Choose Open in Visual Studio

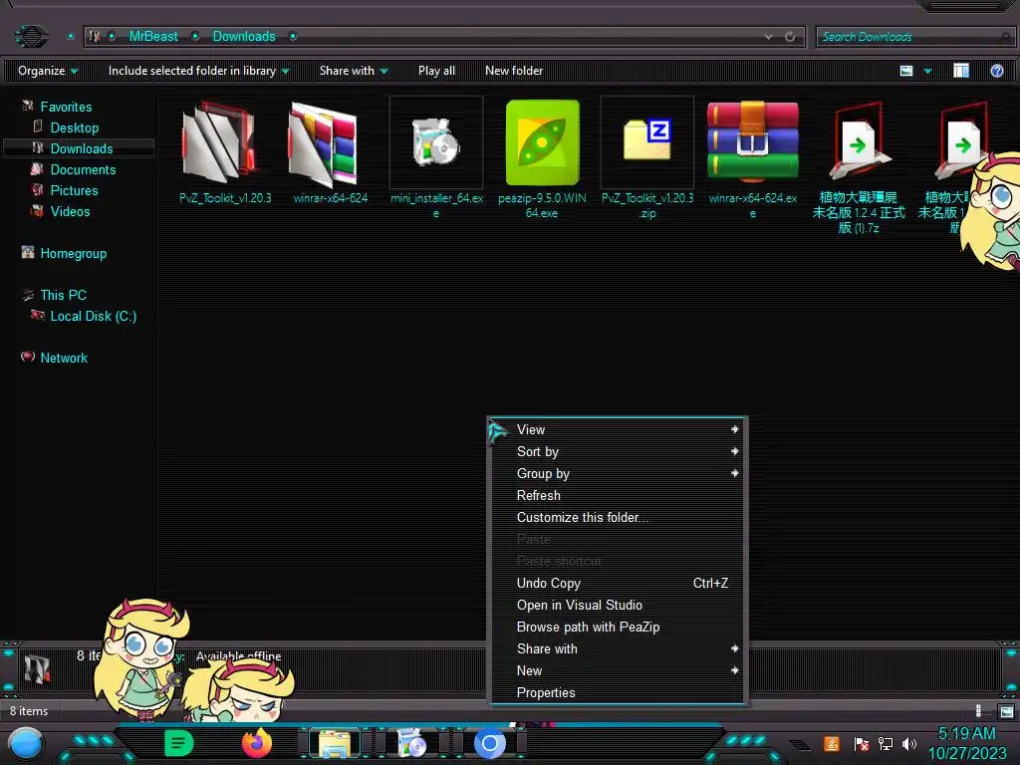pyautogui.click(x=618, y=605)
